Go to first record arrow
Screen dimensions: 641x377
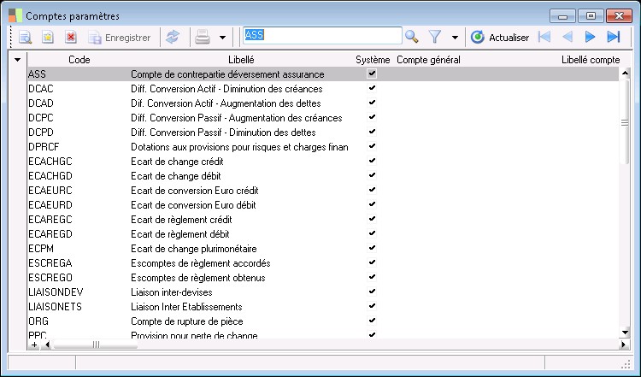[544, 37]
